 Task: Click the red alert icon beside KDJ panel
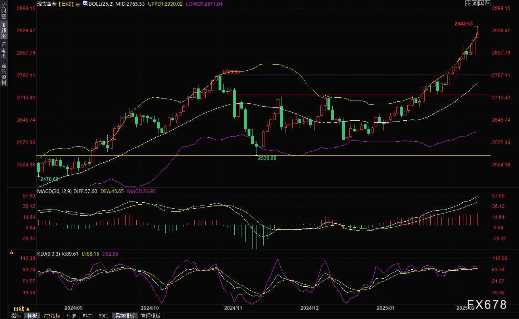[x=11, y=252]
